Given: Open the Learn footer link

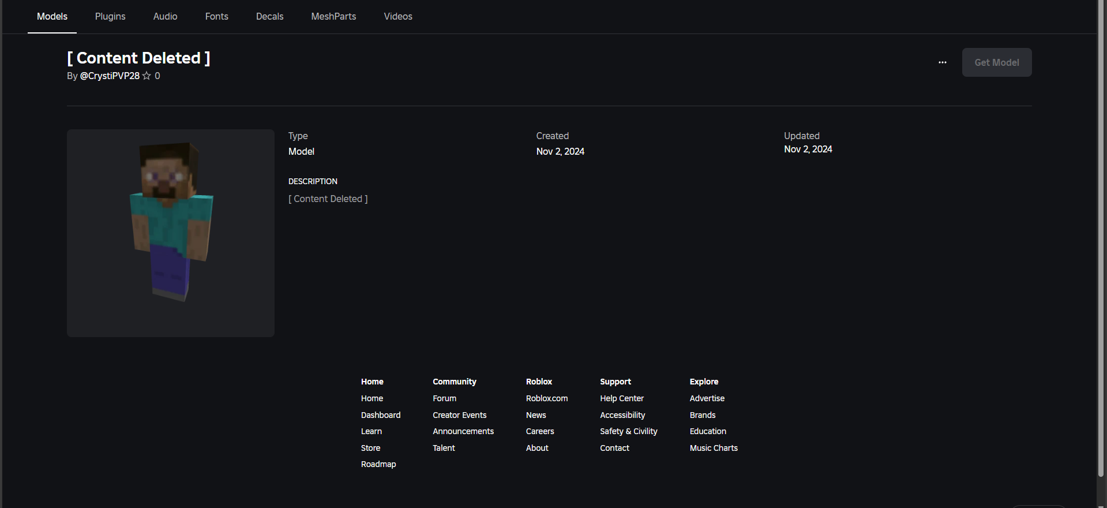Looking at the screenshot, I should click(371, 431).
